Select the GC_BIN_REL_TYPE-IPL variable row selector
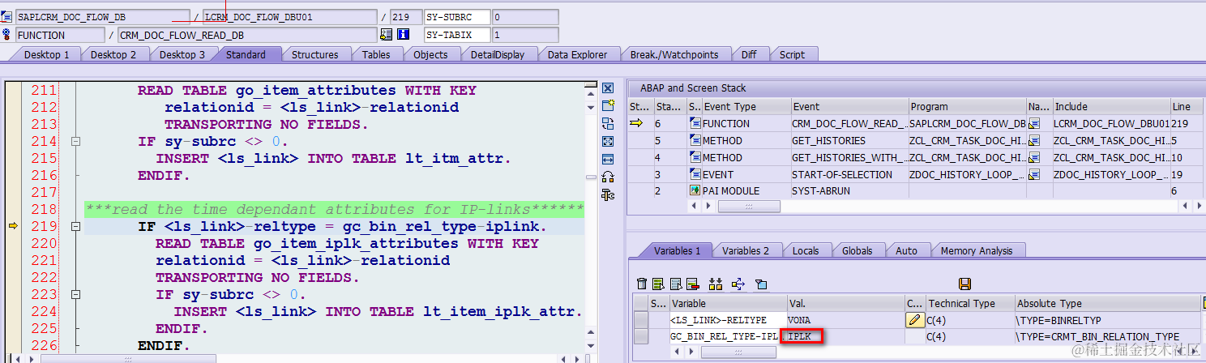 (x=641, y=336)
